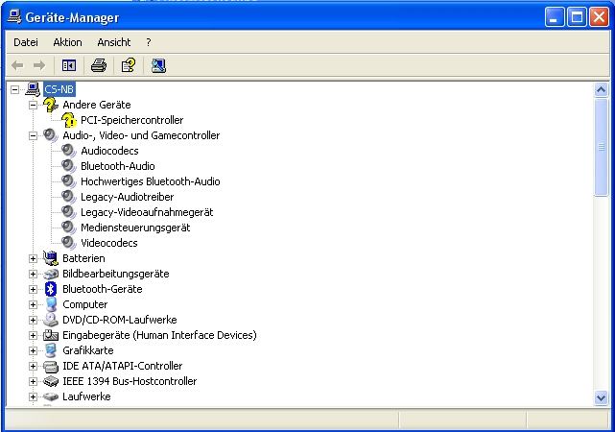This screenshot has height=432, width=615.
Task: Expand the Batterien category
Action: click(x=33, y=258)
